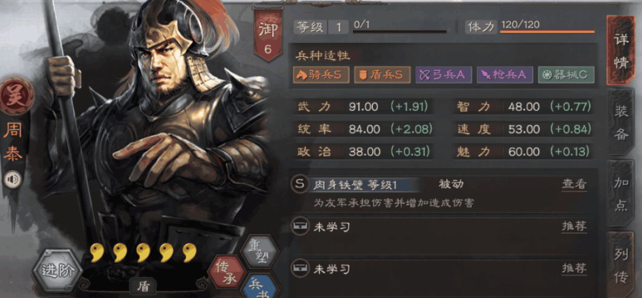642x298 pixels.
Task: Tap the first yellow star marker
Action: point(96,253)
